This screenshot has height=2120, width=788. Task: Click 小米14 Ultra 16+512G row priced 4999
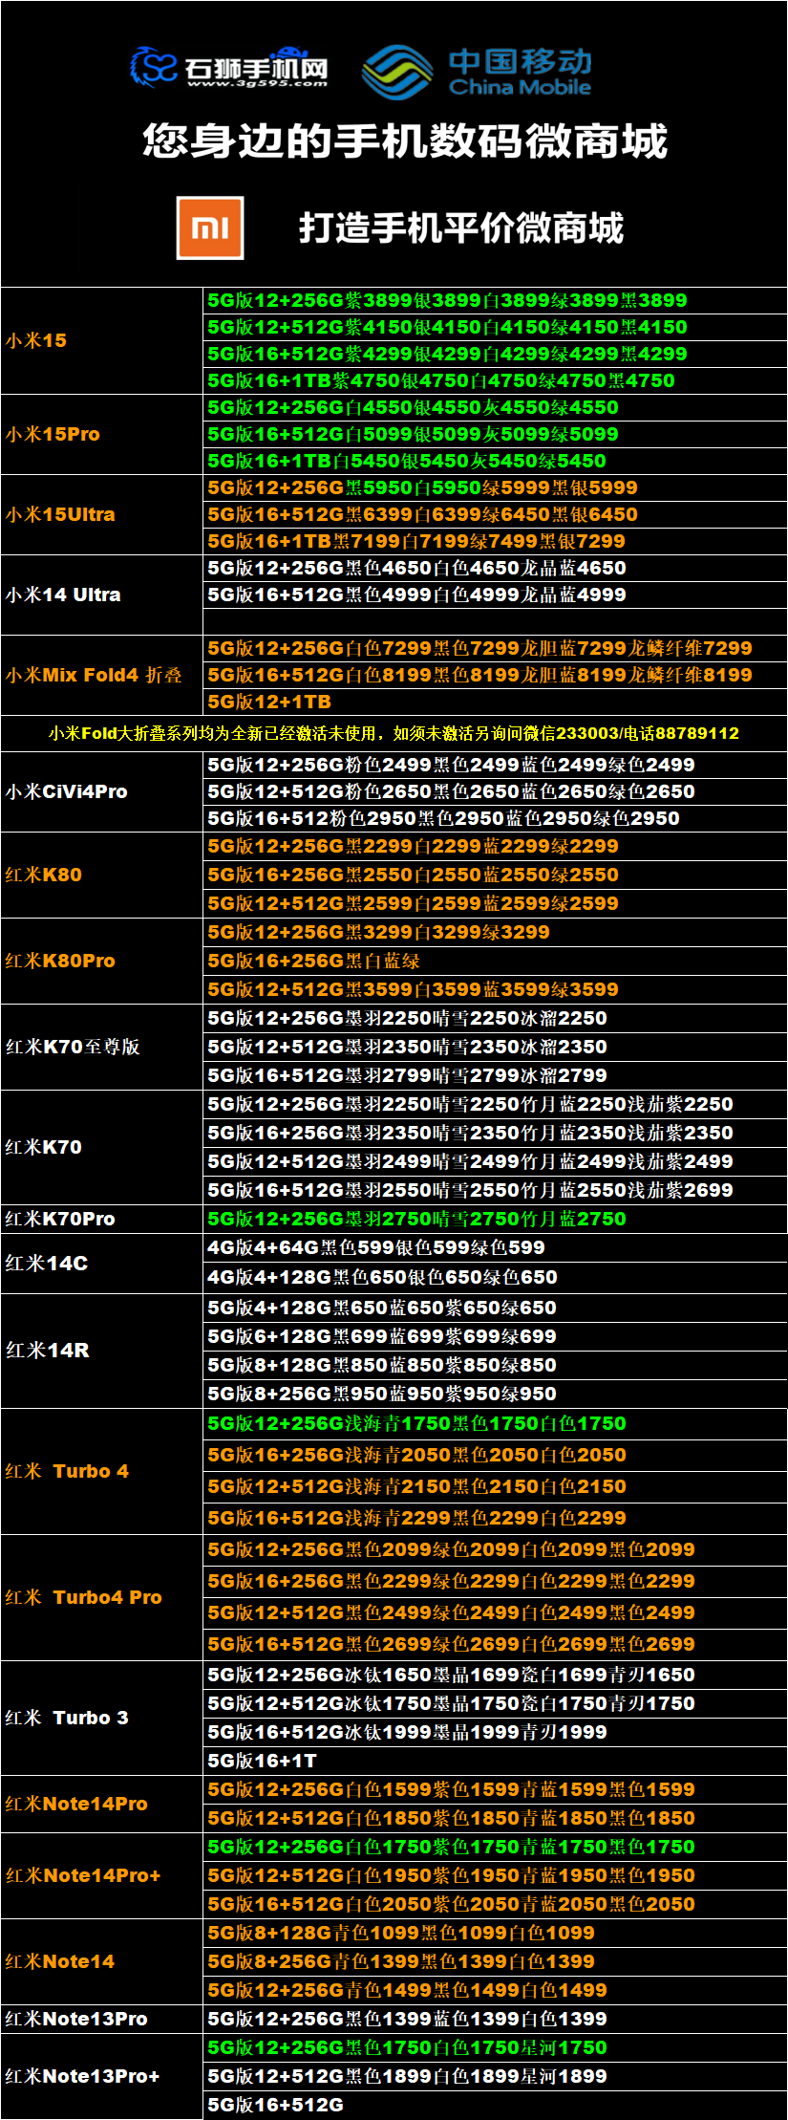[495, 595]
